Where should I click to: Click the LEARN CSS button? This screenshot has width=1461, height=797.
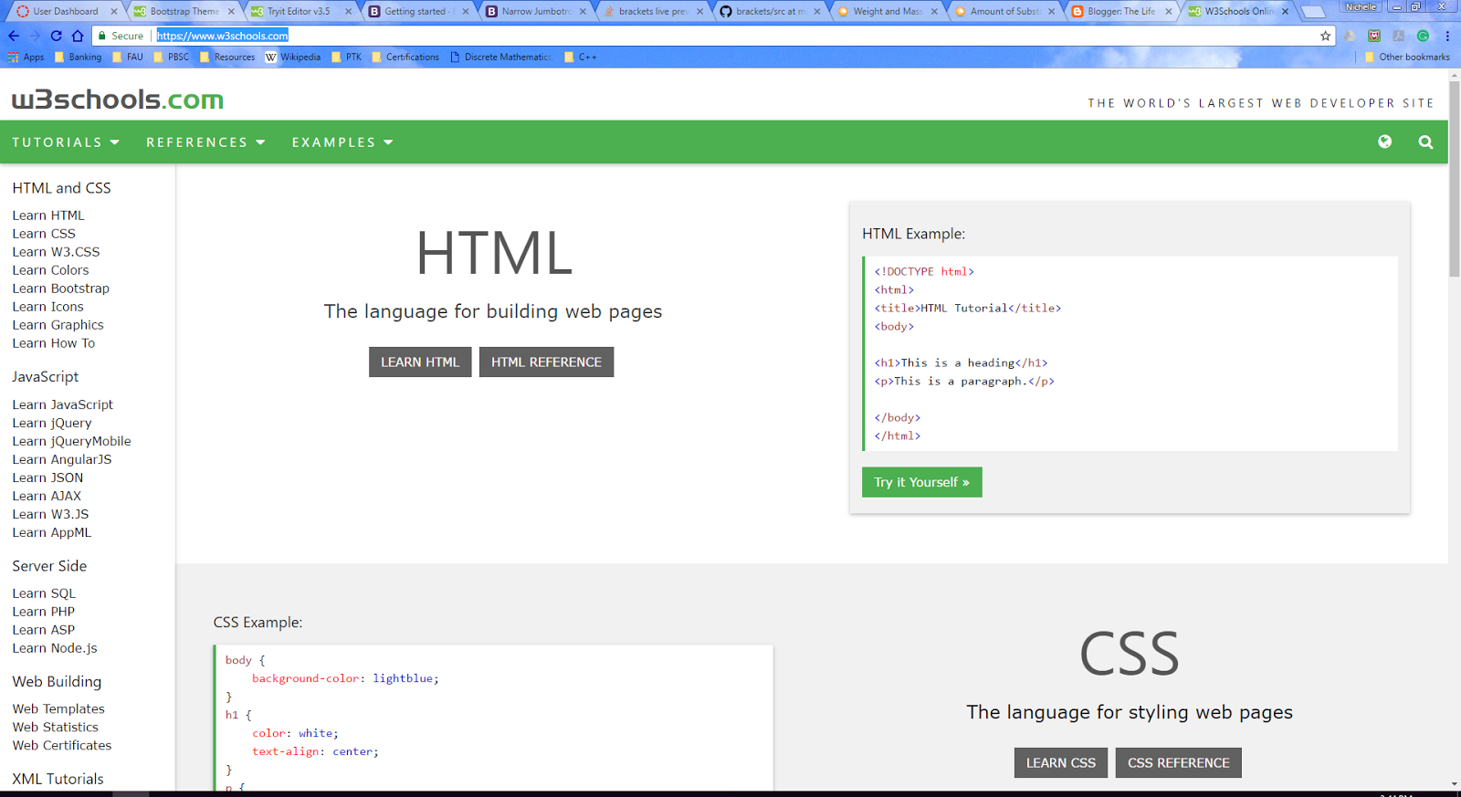coord(1061,762)
